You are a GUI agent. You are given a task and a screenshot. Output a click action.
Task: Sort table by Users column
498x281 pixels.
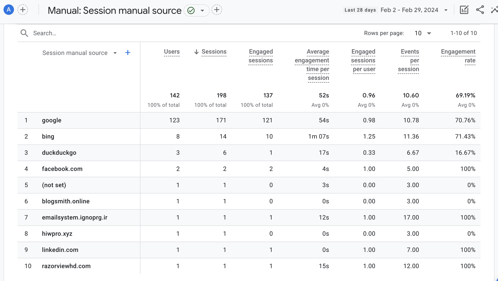click(172, 52)
